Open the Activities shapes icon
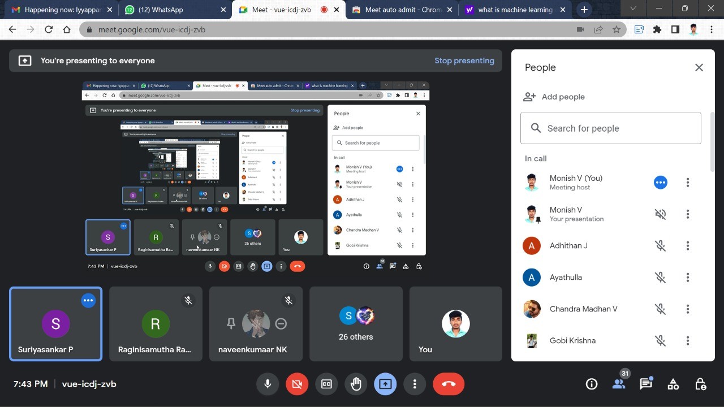This screenshot has height=407, width=724. tap(673, 384)
